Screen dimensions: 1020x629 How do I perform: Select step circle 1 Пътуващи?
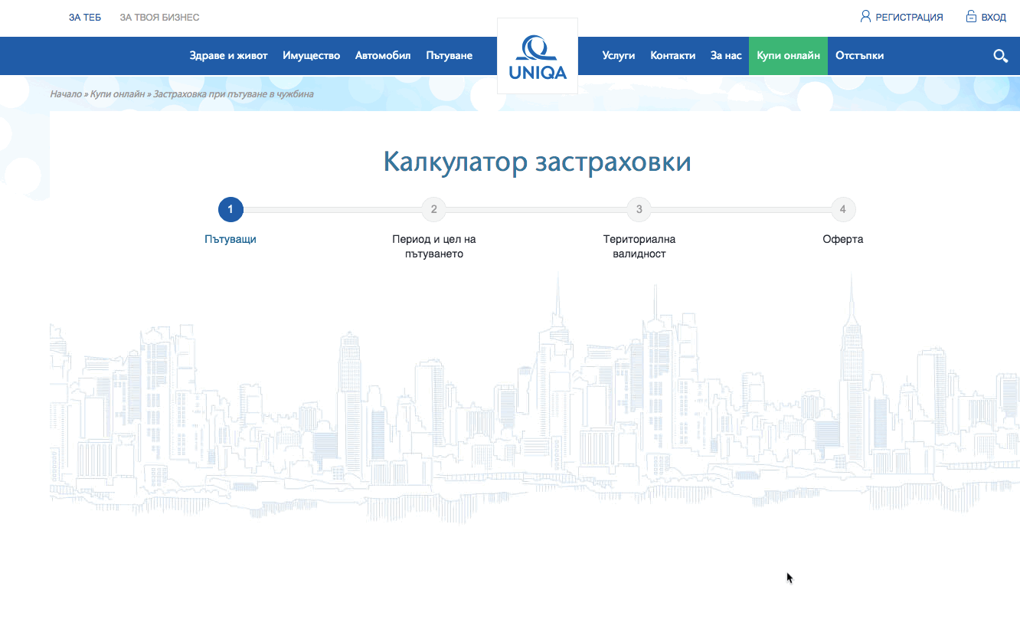(230, 209)
